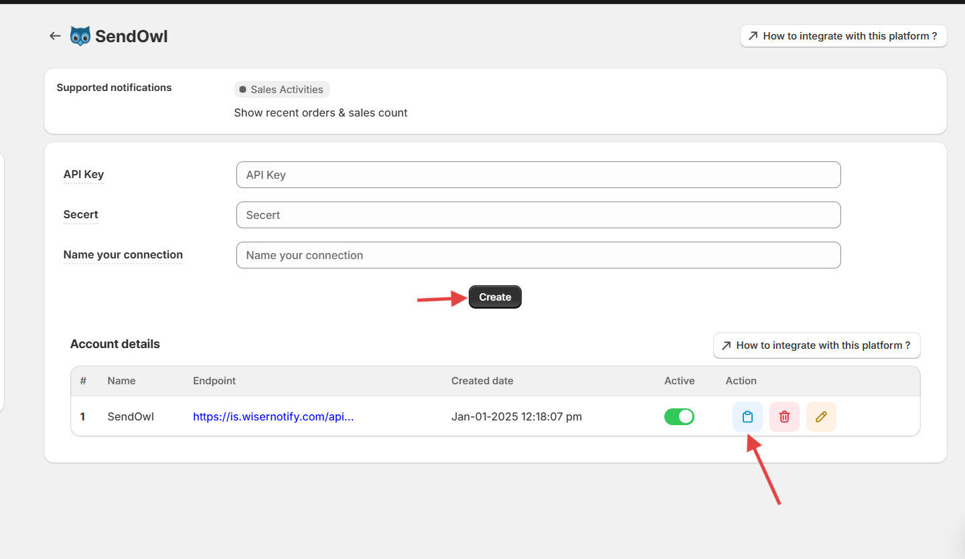Click the # column header
The width and height of the screenshot is (965, 559).
(x=83, y=381)
